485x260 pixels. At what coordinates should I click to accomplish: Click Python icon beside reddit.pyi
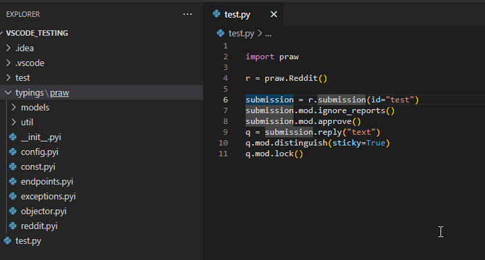[13, 226]
